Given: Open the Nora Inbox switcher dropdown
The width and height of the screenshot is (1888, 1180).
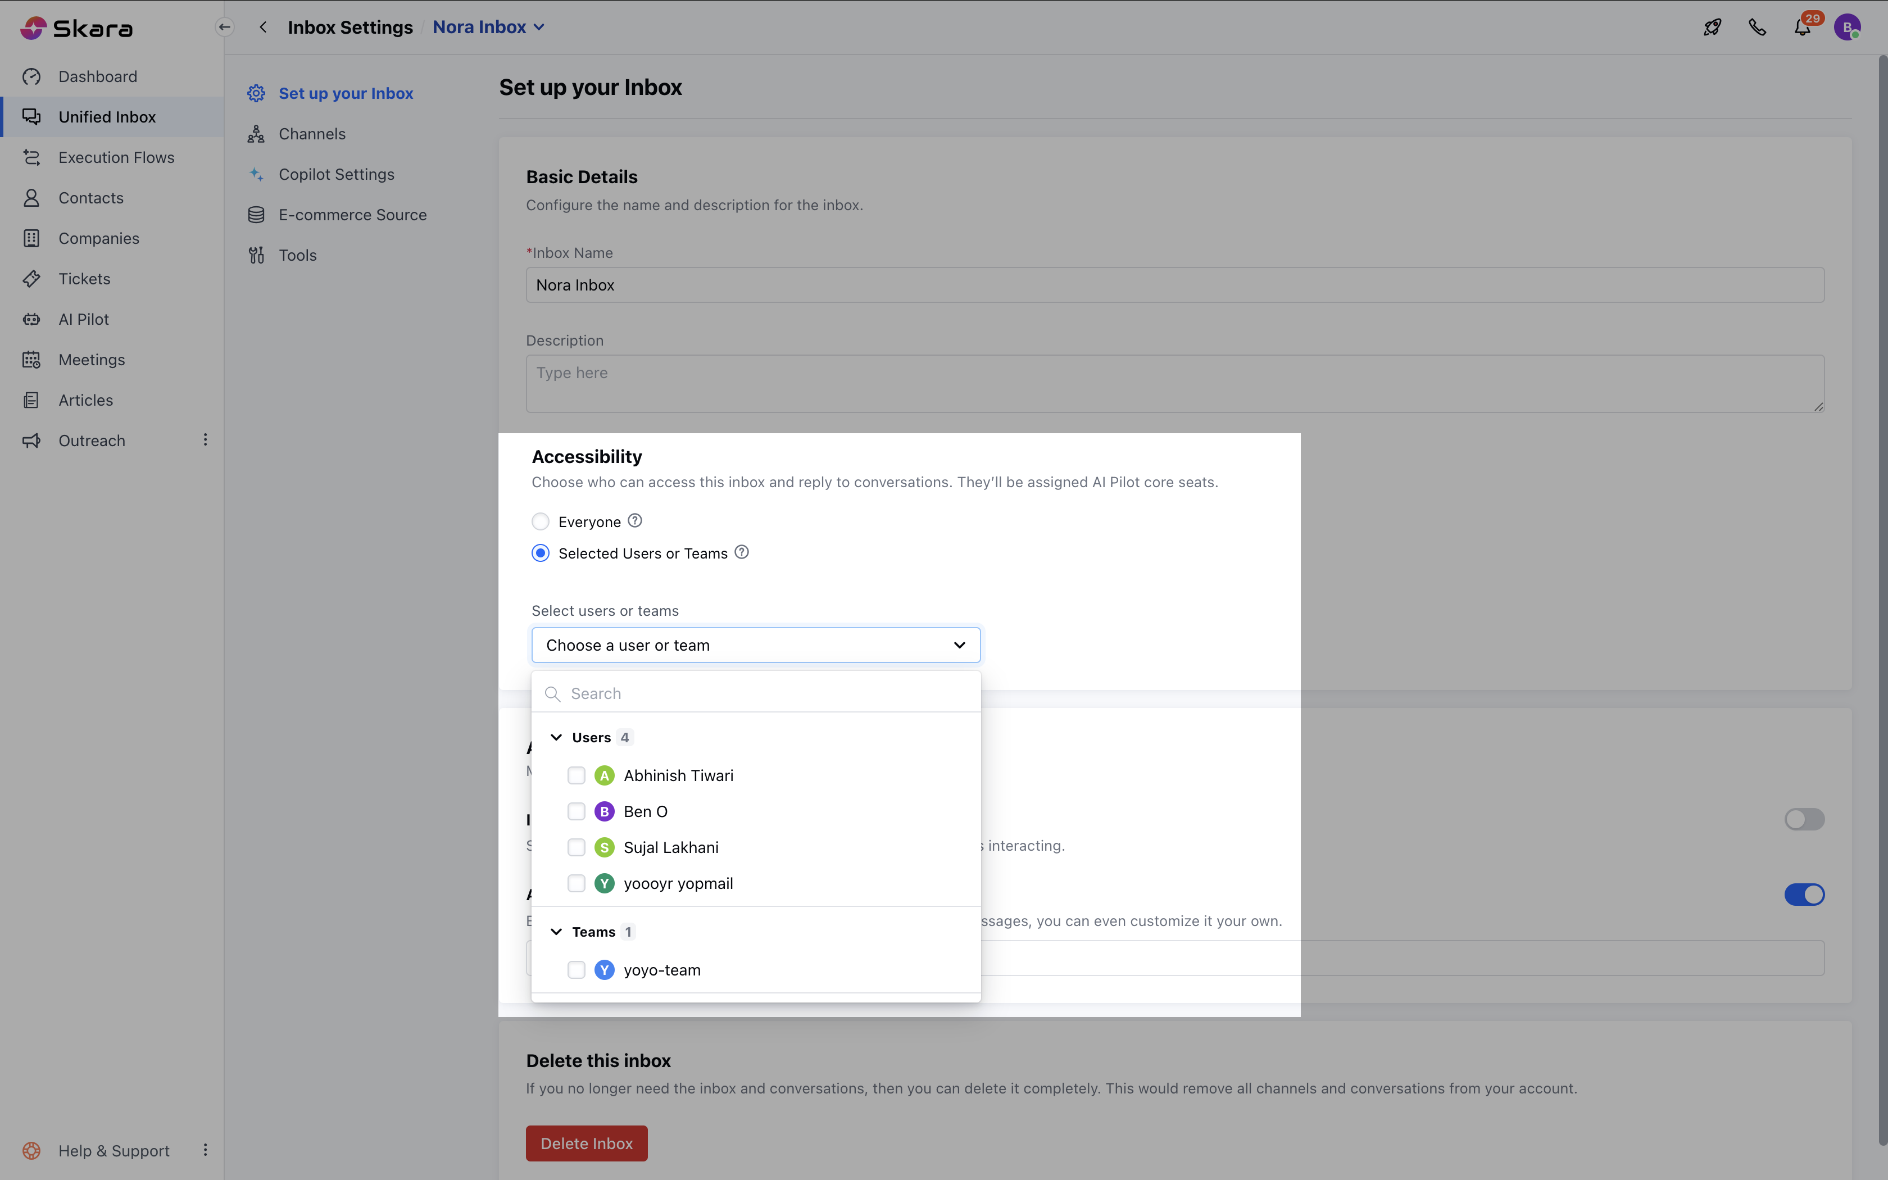Looking at the screenshot, I should (x=488, y=28).
